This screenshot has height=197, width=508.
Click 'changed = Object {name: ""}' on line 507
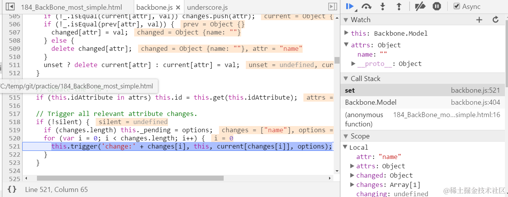(x=189, y=32)
